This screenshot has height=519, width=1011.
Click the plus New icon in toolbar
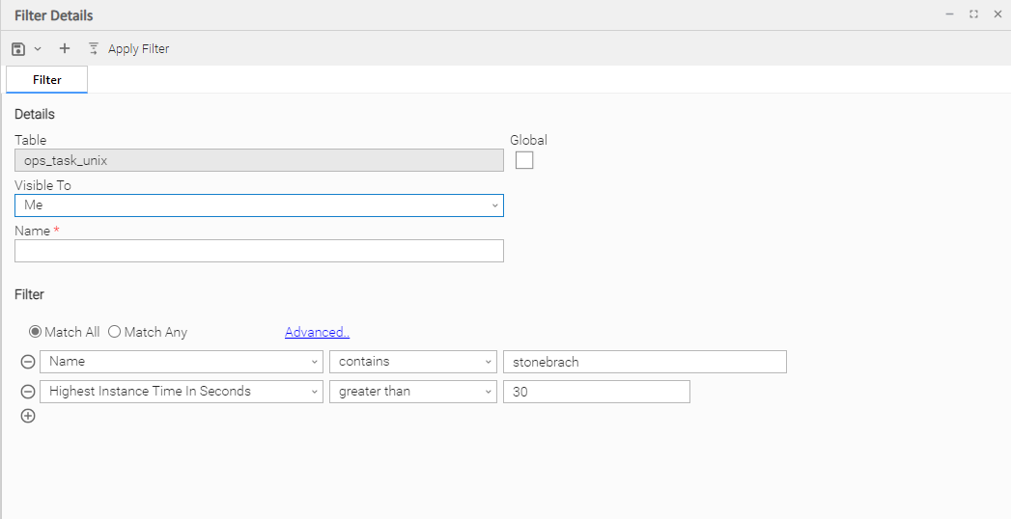click(x=65, y=48)
